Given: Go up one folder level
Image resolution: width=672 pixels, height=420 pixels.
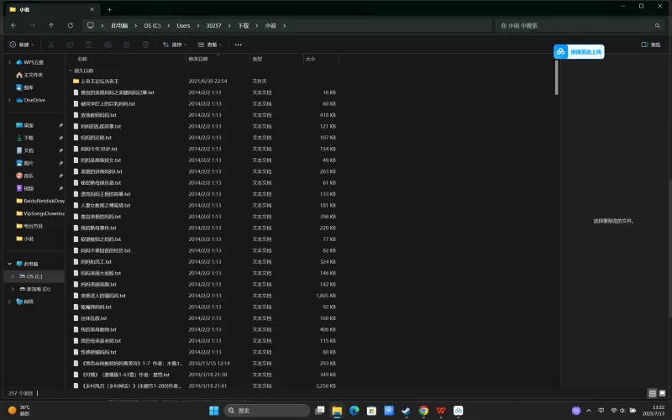Looking at the screenshot, I should [51, 26].
